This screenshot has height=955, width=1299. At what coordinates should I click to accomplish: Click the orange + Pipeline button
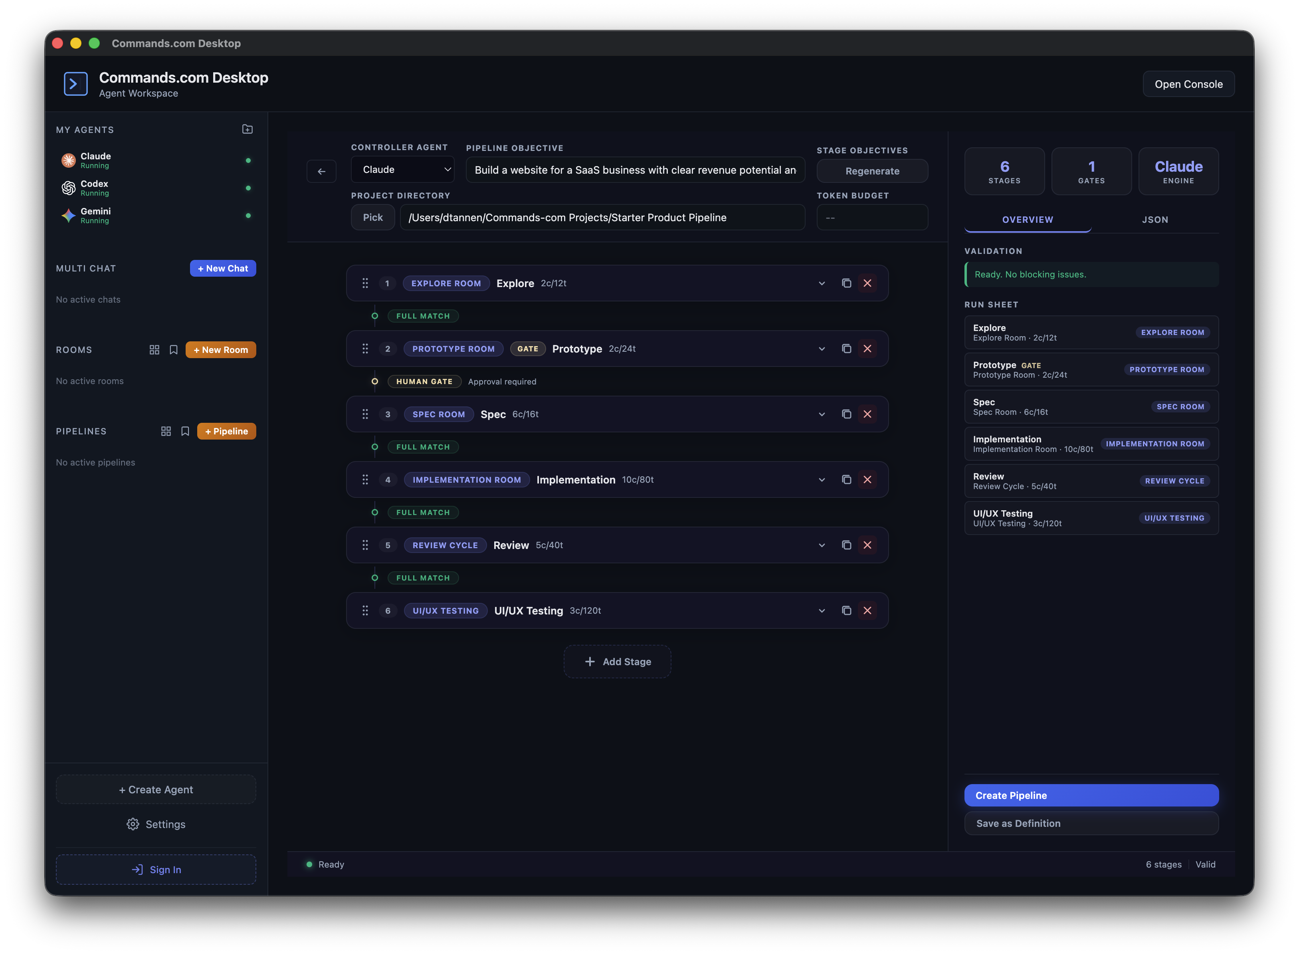[x=226, y=431]
